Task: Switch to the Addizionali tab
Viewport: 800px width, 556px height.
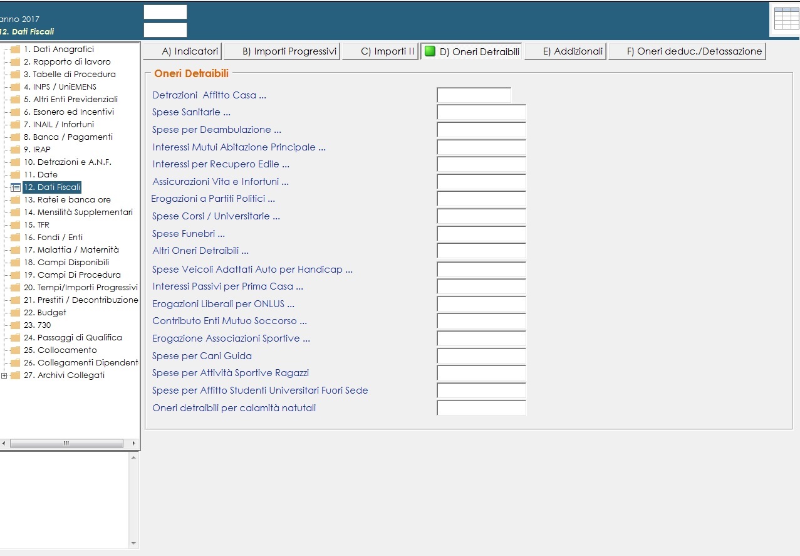Action: click(566, 51)
